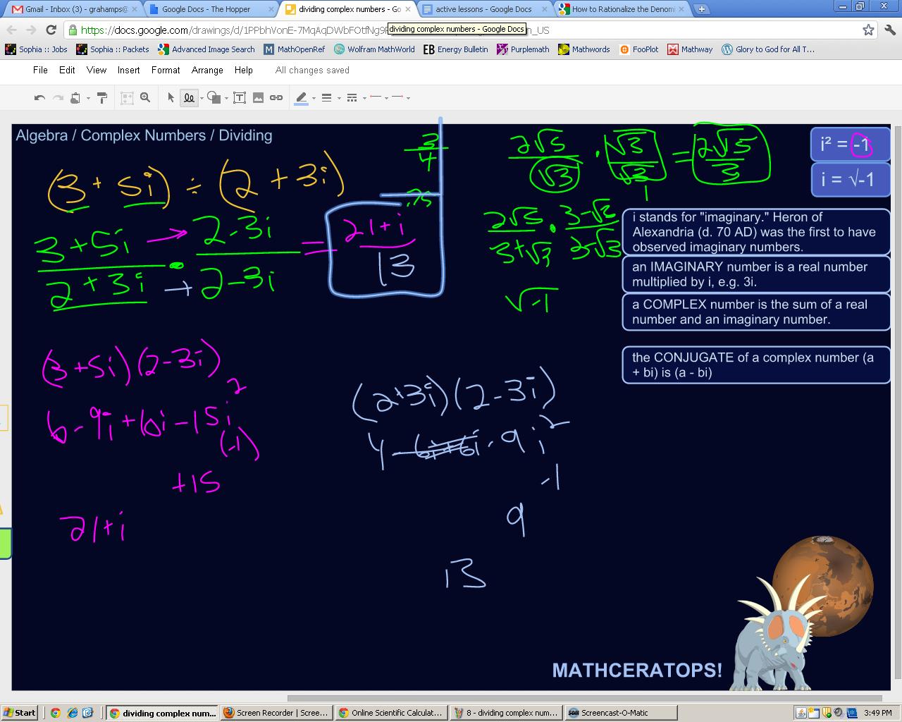Open the line color dropdown arrow
902x722 pixels.
click(x=314, y=99)
